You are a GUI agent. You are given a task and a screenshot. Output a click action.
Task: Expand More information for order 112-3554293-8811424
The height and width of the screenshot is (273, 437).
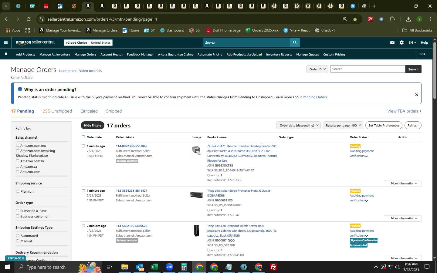(x=403, y=218)
